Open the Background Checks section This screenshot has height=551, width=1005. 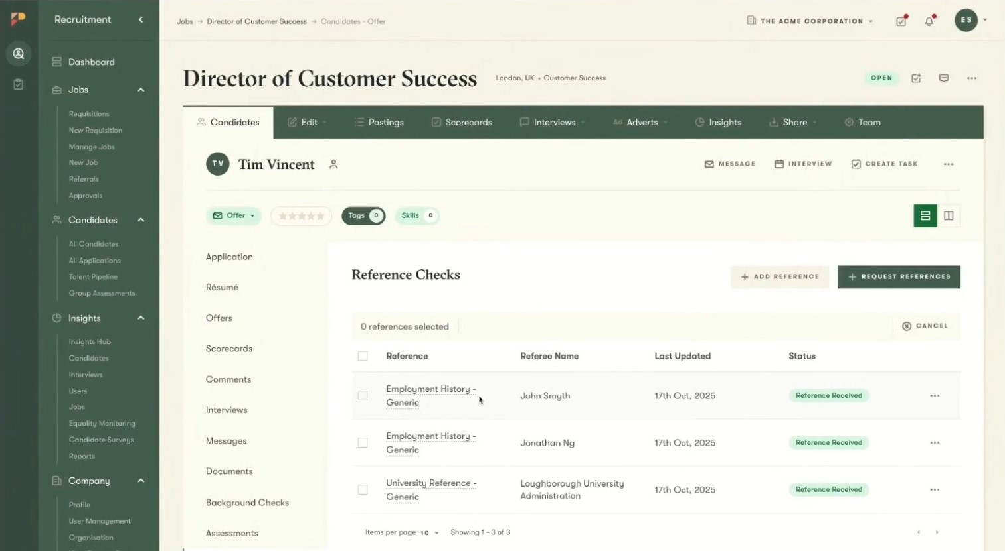tap(247, 503)
